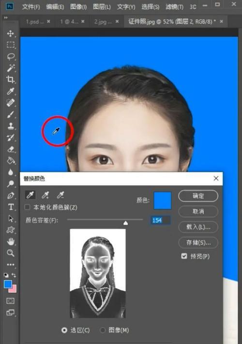Close the 2.jpg document tab

[117, 21]
